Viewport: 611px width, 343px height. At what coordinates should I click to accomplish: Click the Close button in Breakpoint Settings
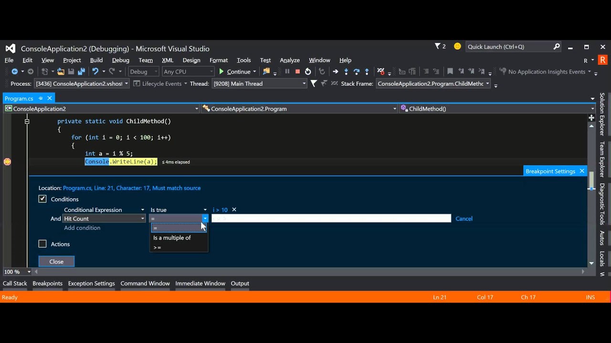56,262
